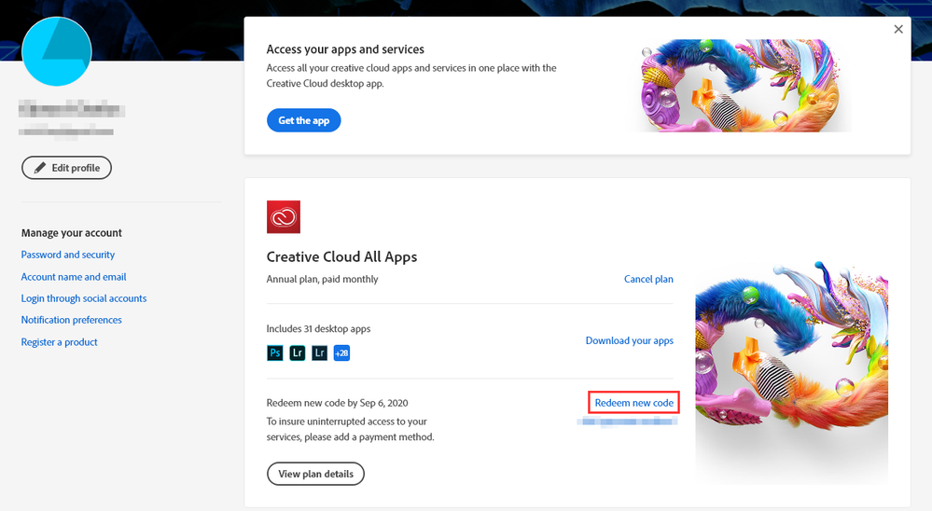Click the Edit profile button
The image size is (932, 511).
pyautogui.click(x=66, y=168)
